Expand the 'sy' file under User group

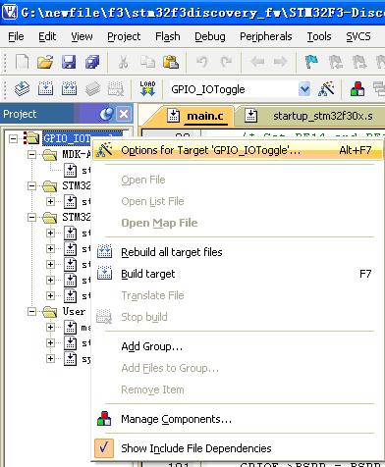pos(50,358)
